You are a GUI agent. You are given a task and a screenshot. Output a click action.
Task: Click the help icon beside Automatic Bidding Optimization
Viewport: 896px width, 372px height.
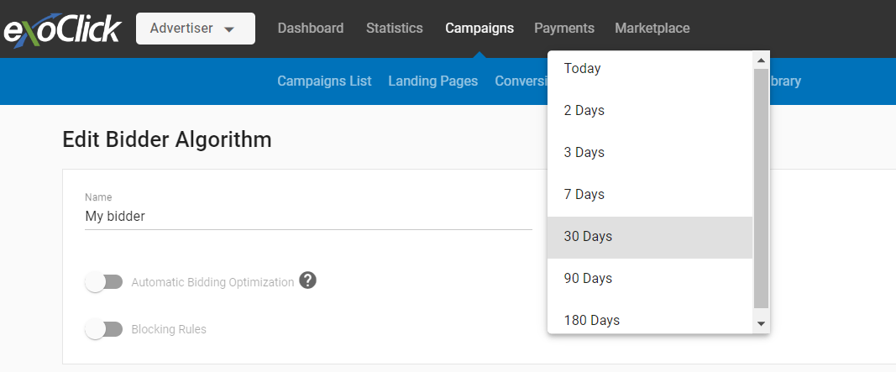click(x=308, y=281)
